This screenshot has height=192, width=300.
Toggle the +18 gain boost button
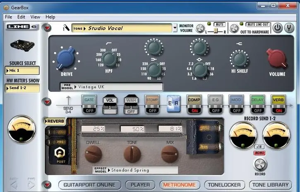coord(259,147)
